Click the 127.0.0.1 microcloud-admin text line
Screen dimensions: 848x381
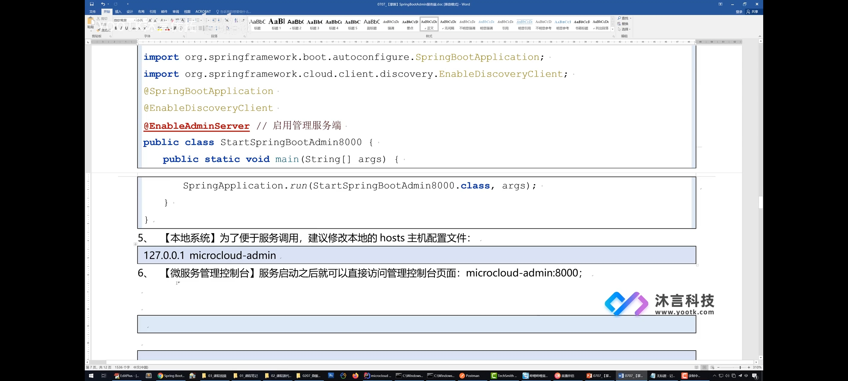click(x=210, y=255)
